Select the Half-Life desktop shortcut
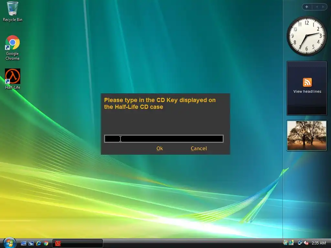The image size is (331, 248). click(x=13, y=79)
